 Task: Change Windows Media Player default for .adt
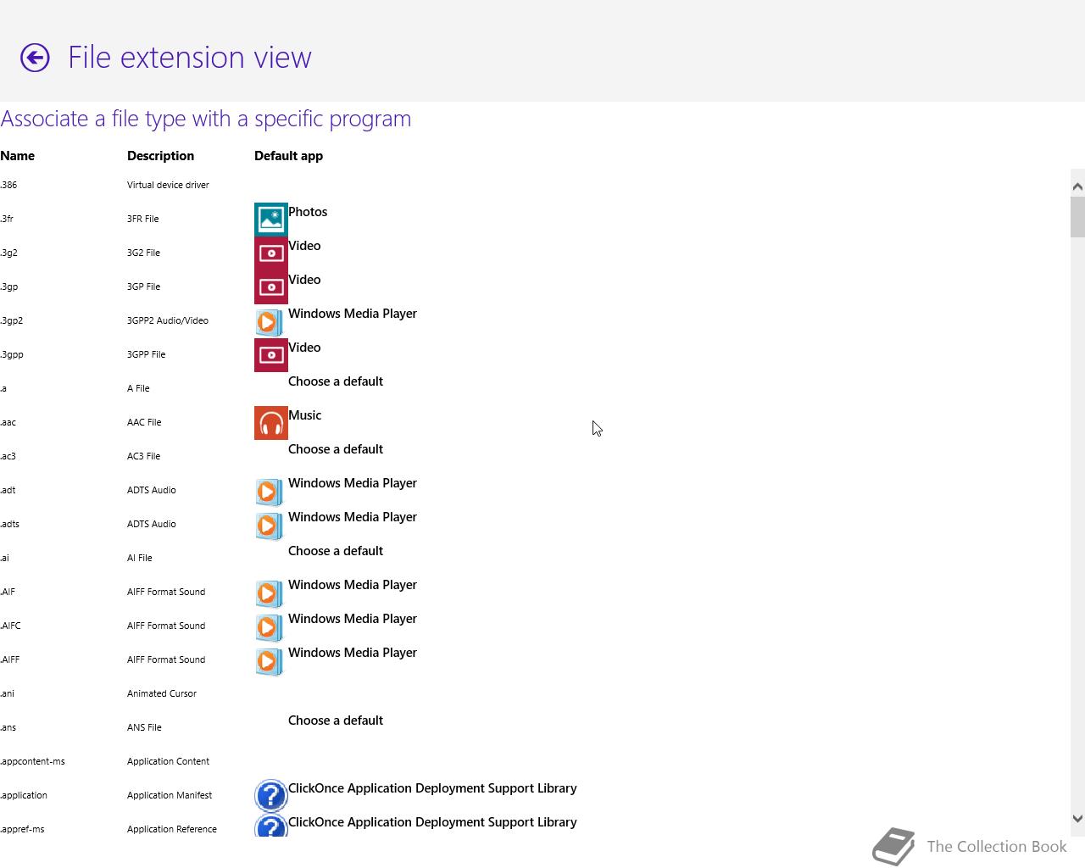pyautogui.click(x=353, y=483)
